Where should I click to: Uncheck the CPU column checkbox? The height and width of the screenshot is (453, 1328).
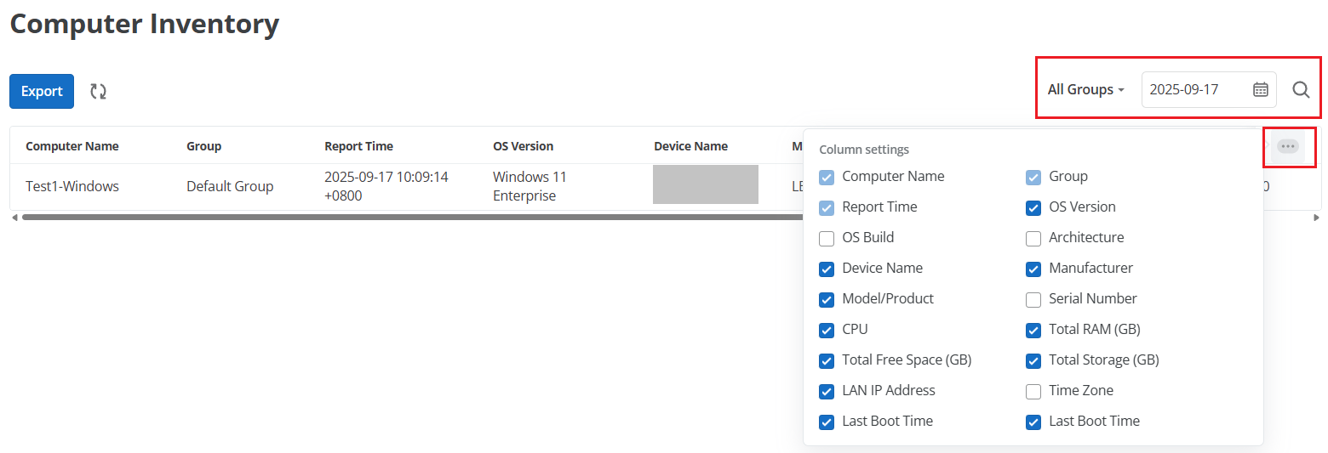point(827,330)
